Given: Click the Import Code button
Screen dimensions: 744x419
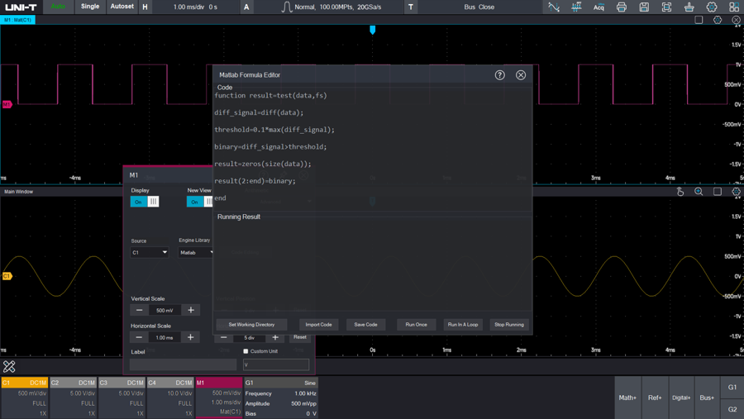Looking at the screenshot, I should coord(318,325).
